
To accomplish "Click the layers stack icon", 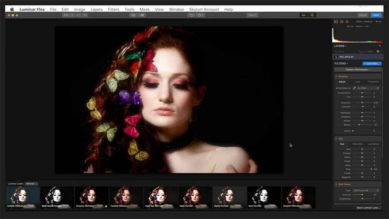I will pos(341,22).
